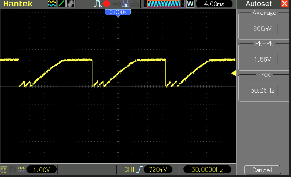Click the yellow-blue waveform display icon
Viewport: 291px width, 177px height.
click(x=52, y=4)
